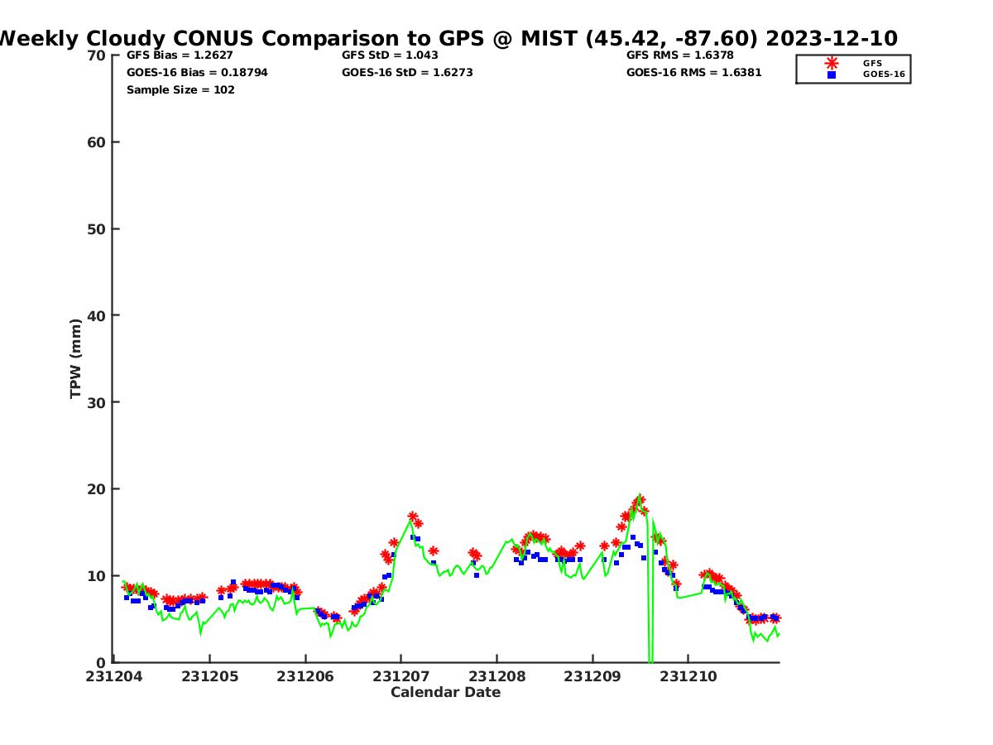The height and width of the screenshot is (745, 993).
Task: Click the TPW (mm) y-axis label
Action: tap(76, 358)
